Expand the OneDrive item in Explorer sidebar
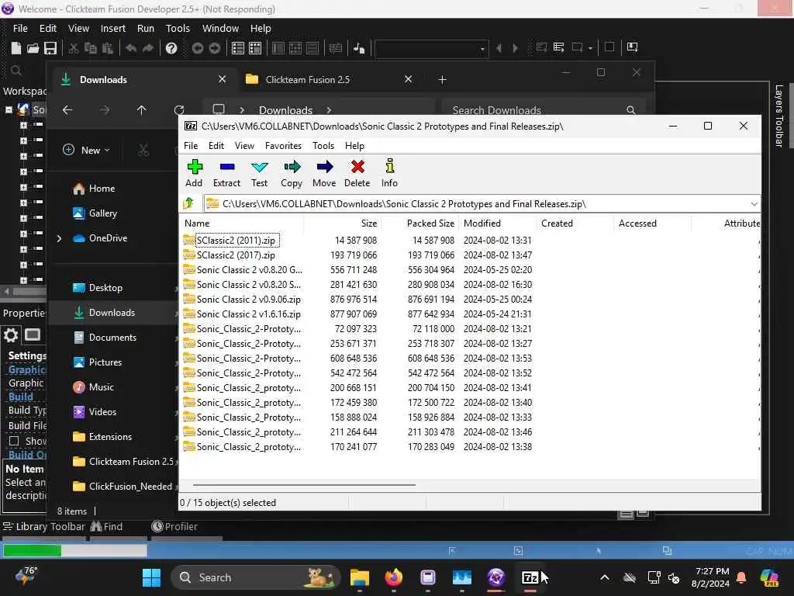This screenshot has height=596, width=794. pyautogui.click(x=59, y=238)
